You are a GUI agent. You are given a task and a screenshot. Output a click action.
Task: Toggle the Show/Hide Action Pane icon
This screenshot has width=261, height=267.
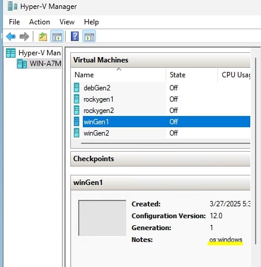[x=89, y=36]
